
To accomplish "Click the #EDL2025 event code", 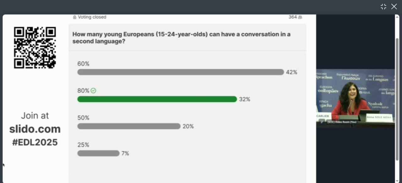I will (x=35, y=142).
